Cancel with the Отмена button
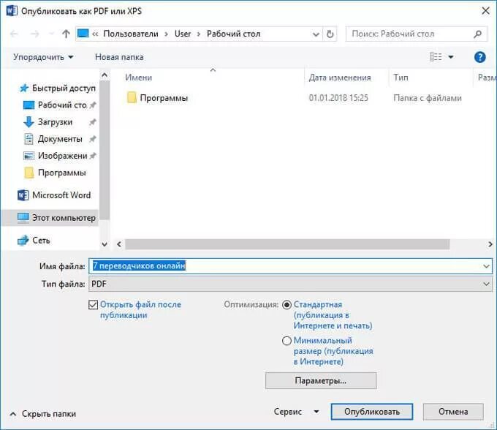 coord(453,412)
